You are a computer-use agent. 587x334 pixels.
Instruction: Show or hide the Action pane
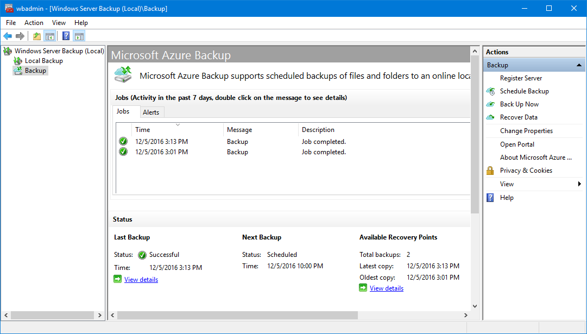[x=79, y=36]
